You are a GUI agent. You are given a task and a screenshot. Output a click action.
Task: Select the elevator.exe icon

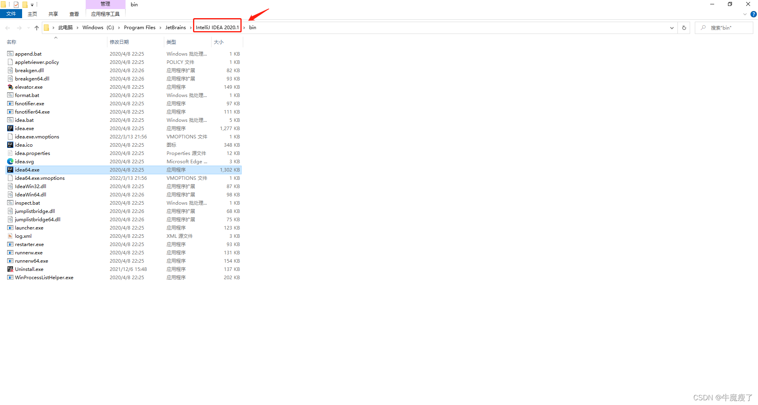click(x=10, y=87)
